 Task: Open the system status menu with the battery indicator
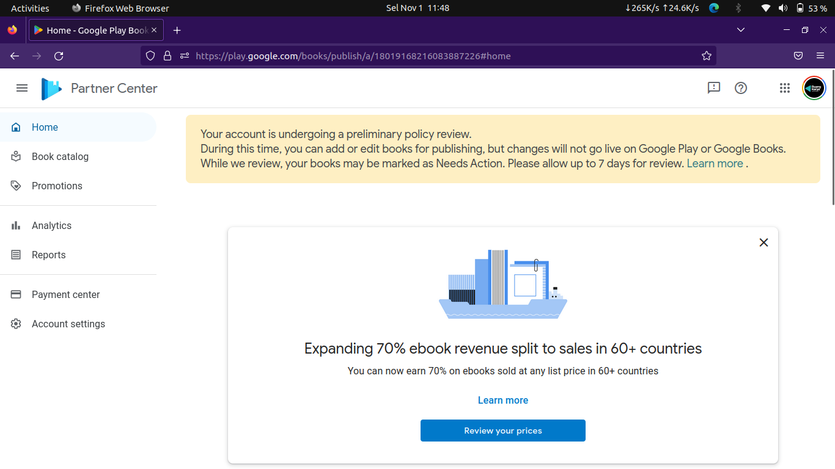[800, 8]
